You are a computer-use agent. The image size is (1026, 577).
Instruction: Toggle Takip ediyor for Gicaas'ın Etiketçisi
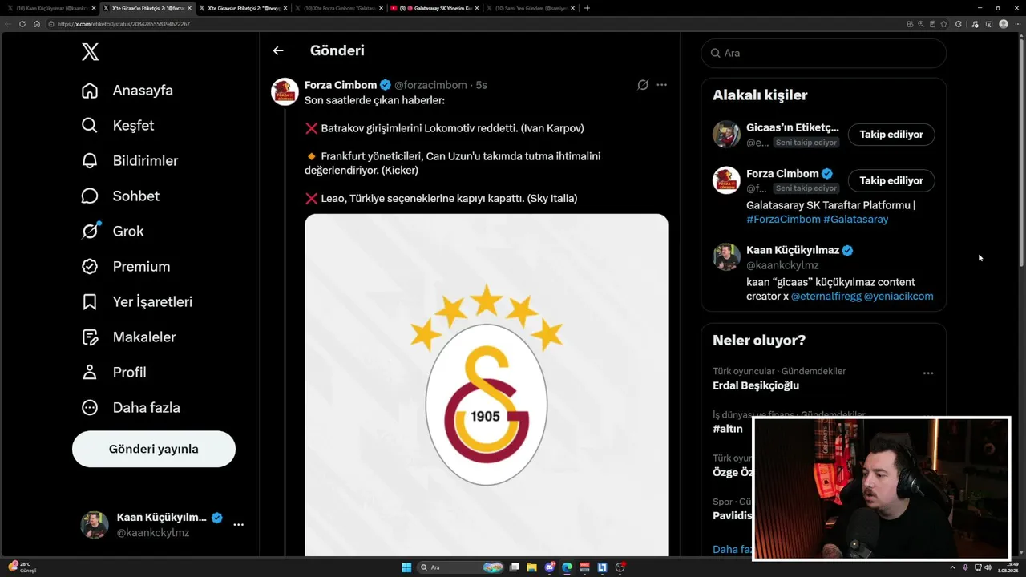(x=891, y=135)
